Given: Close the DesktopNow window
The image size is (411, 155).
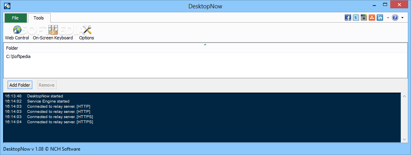Looking at the screenshot, I should coord(399,4).
